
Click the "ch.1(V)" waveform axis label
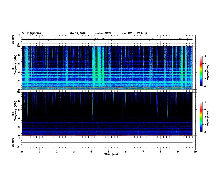[x=13, y=39]
